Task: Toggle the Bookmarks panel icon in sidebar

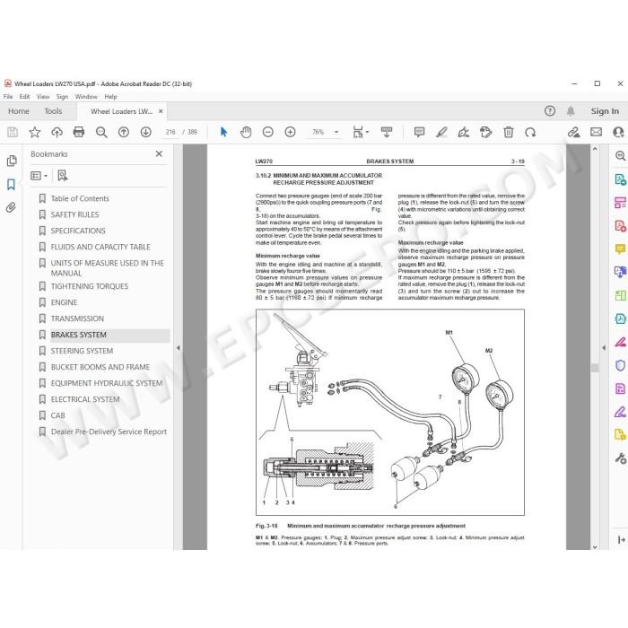Action: [11, 184]
